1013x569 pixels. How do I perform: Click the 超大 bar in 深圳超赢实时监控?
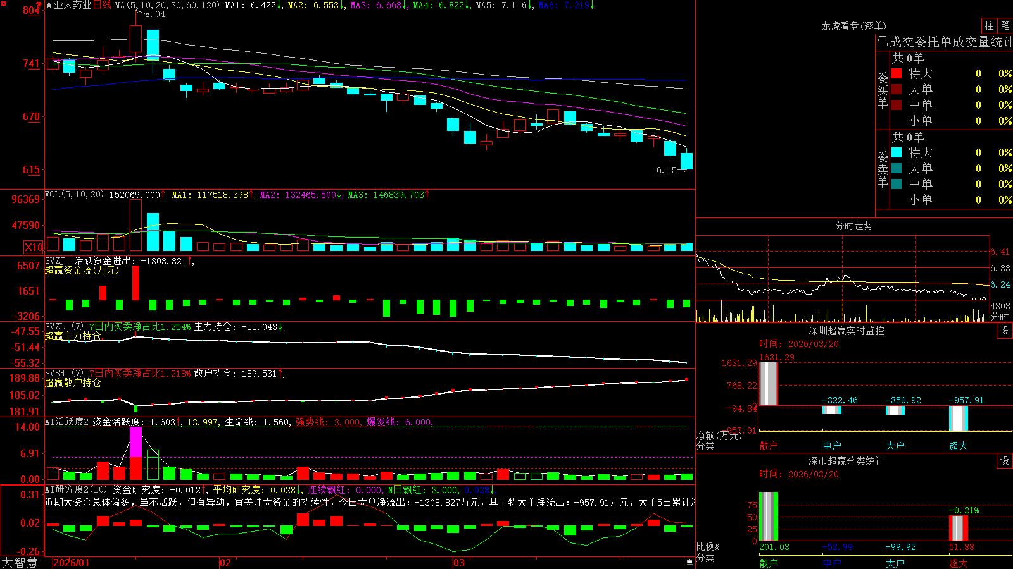(959, 418)
